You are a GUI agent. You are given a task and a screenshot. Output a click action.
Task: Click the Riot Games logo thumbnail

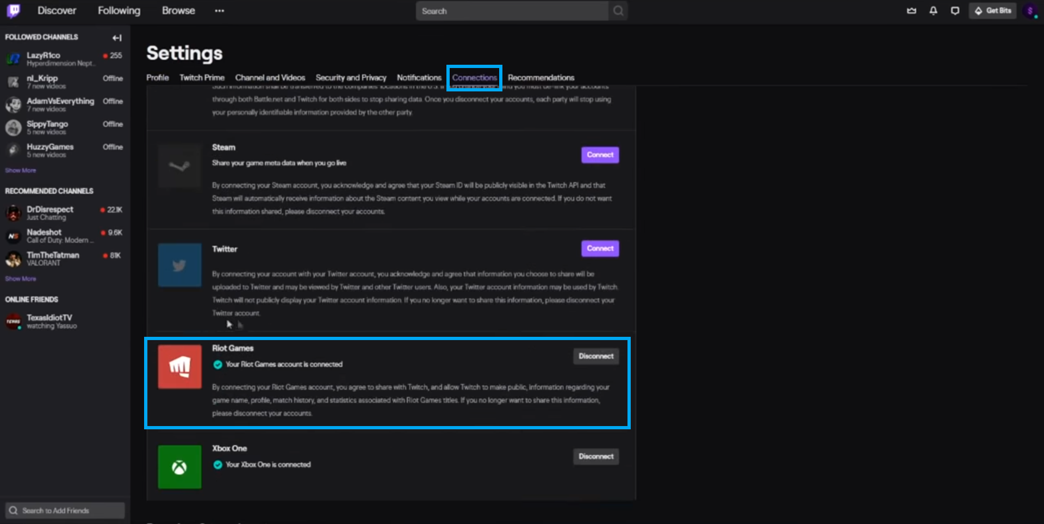click(179, 367)
